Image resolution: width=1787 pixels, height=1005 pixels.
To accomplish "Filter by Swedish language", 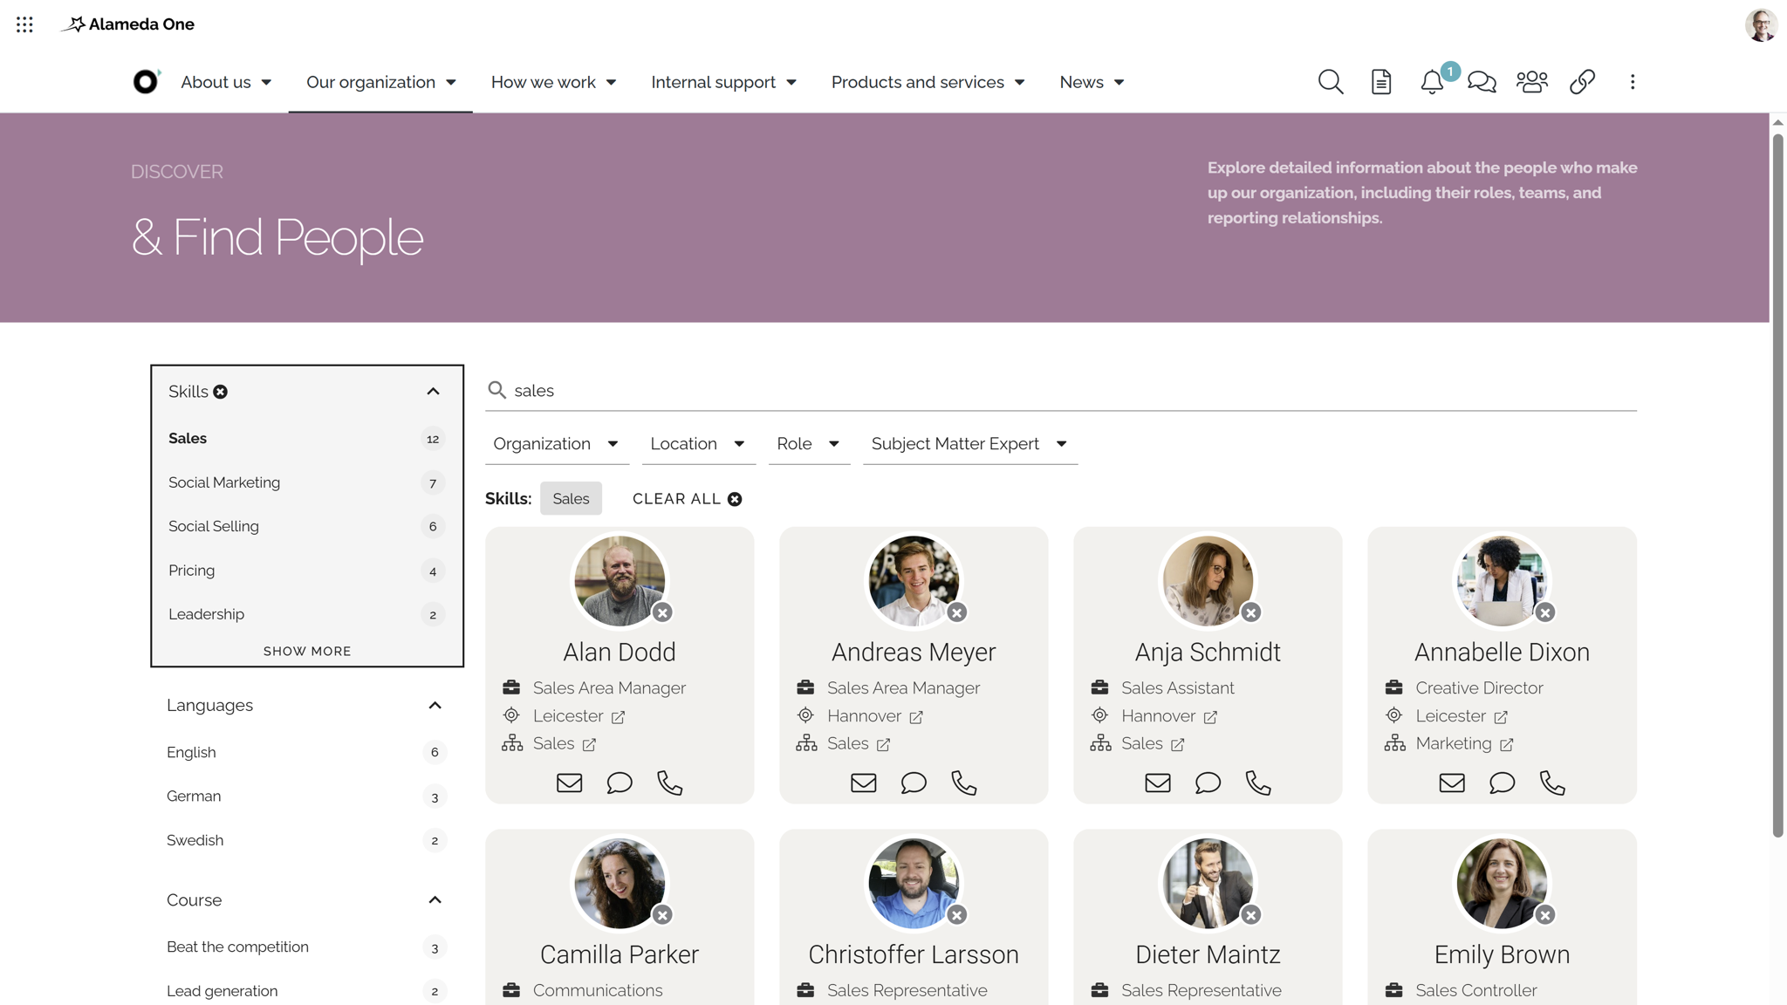I will click(306, 840).
